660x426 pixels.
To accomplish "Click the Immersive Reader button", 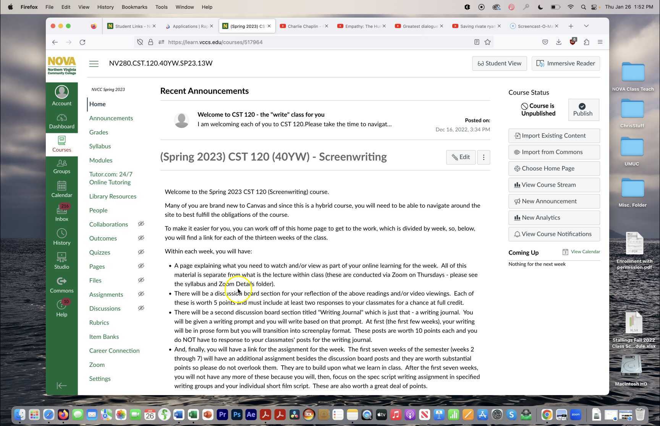I will click(x=565, y=63).
